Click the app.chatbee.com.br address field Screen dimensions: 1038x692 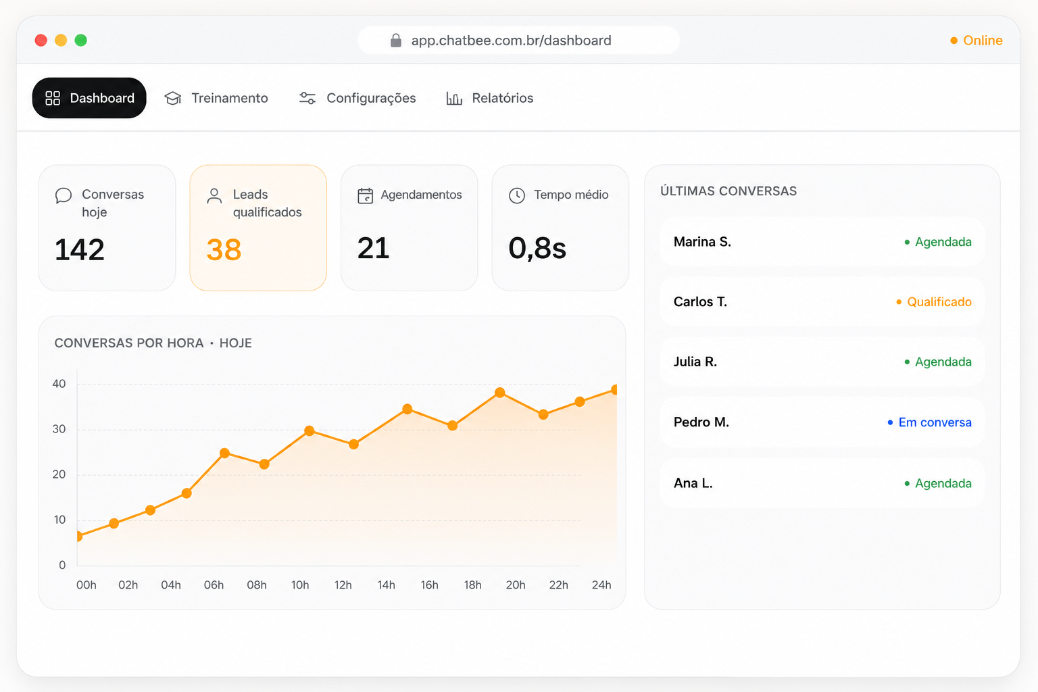[x=518, y=41]
